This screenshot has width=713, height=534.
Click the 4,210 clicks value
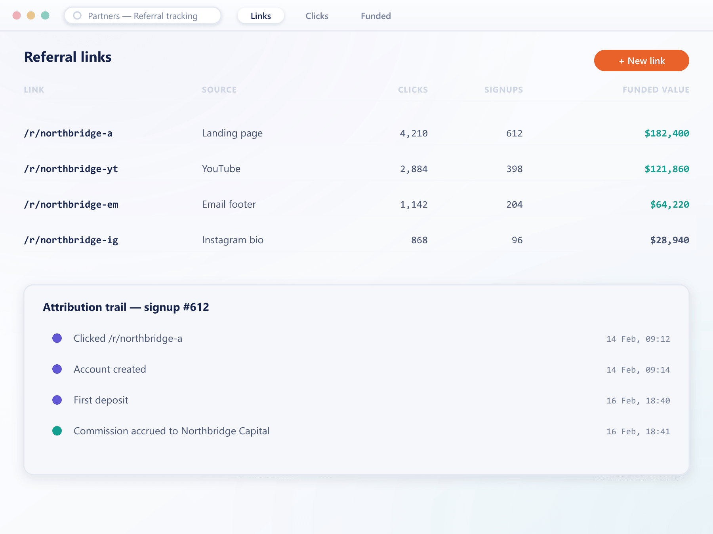tap(414, 133)
